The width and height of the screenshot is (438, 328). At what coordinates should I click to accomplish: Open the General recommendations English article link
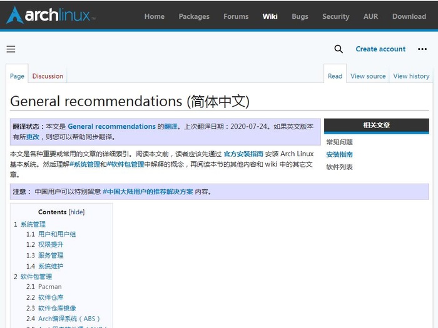pos(112,126)
